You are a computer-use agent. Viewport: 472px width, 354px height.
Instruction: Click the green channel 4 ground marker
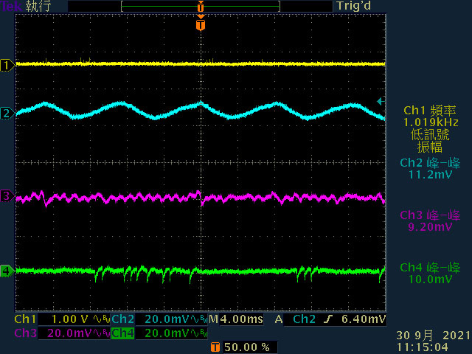7,271
